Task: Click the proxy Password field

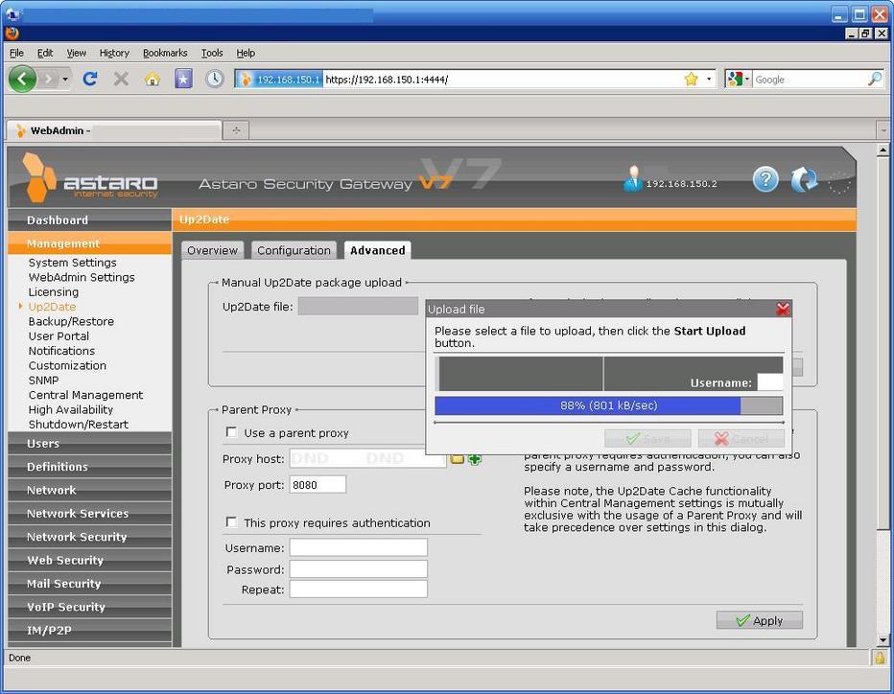Action: pyautogui.click(x=358, y=569)
